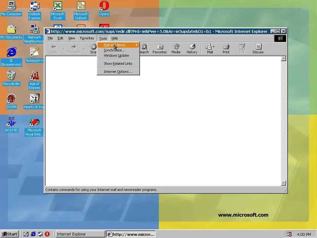The height and width of the screenshot is (238, 317).
Task: Open the History toolbar icon
Action: (x=192, y=49)
